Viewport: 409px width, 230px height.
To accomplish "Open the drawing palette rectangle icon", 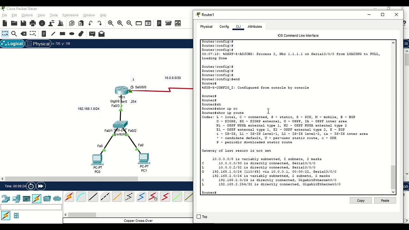I will pos(139,23).
